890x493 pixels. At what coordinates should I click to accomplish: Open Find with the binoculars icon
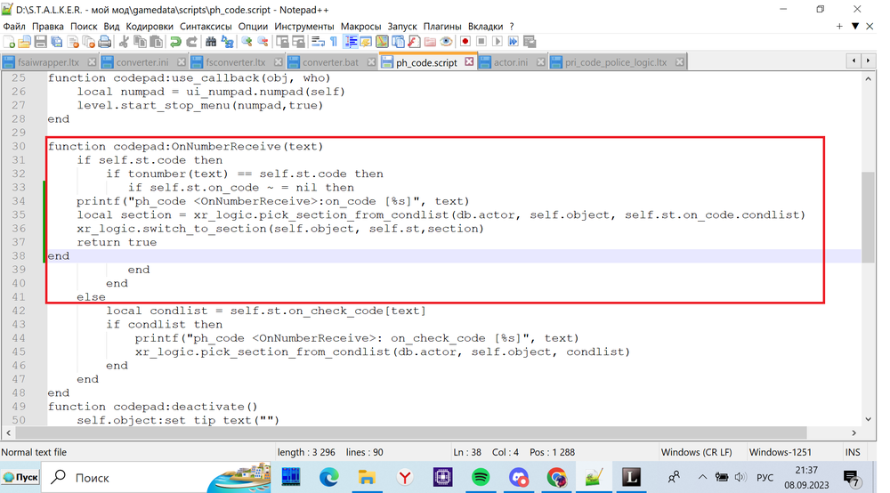pyautogui.click(x=211, y=42)
